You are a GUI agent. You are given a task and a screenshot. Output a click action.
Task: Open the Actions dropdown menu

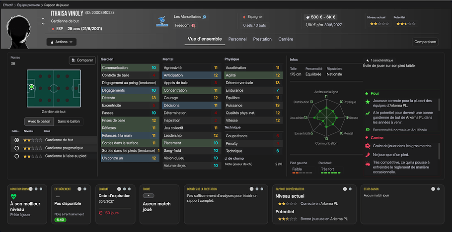tap(62, 42)
